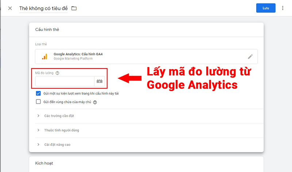292x172 pixels.
Task: Enable 'Gửi đến vùng chứa của máy chủ' checkbox
Action: click(x=38, y=102)
